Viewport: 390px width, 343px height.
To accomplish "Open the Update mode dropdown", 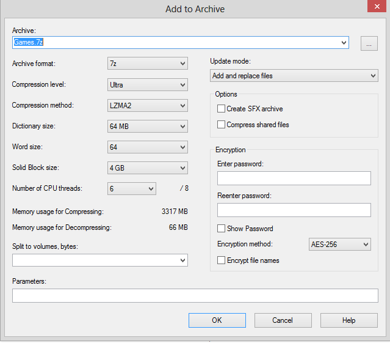I will (294, 75).
